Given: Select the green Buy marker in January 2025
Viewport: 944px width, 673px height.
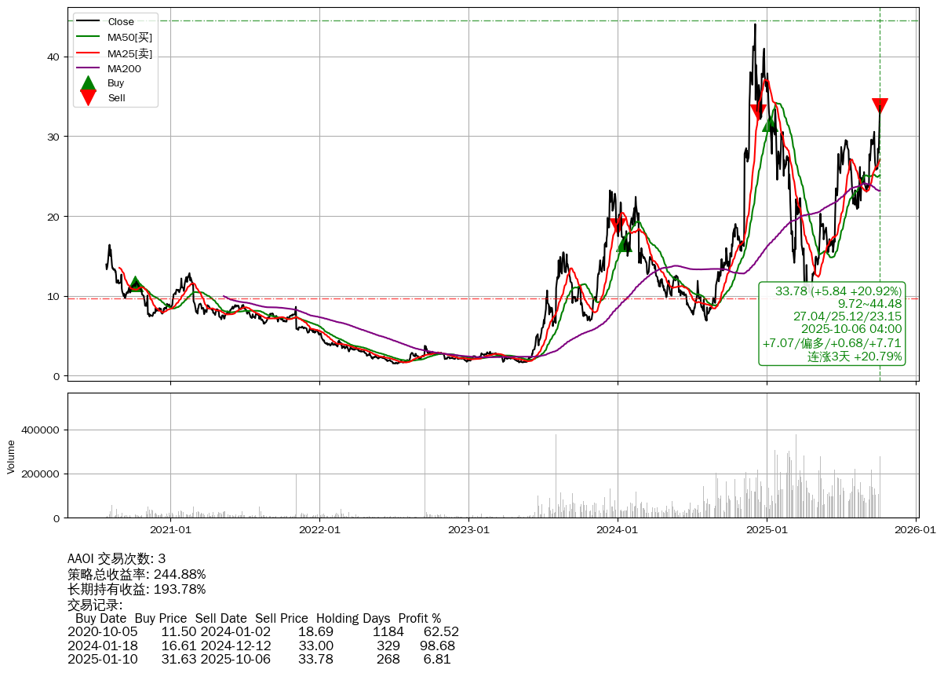Looking at the screenshot, I should [x=771, y=123].
